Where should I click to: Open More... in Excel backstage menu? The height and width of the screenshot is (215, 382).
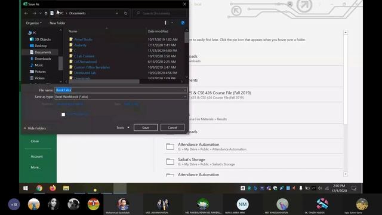[36, 167]
